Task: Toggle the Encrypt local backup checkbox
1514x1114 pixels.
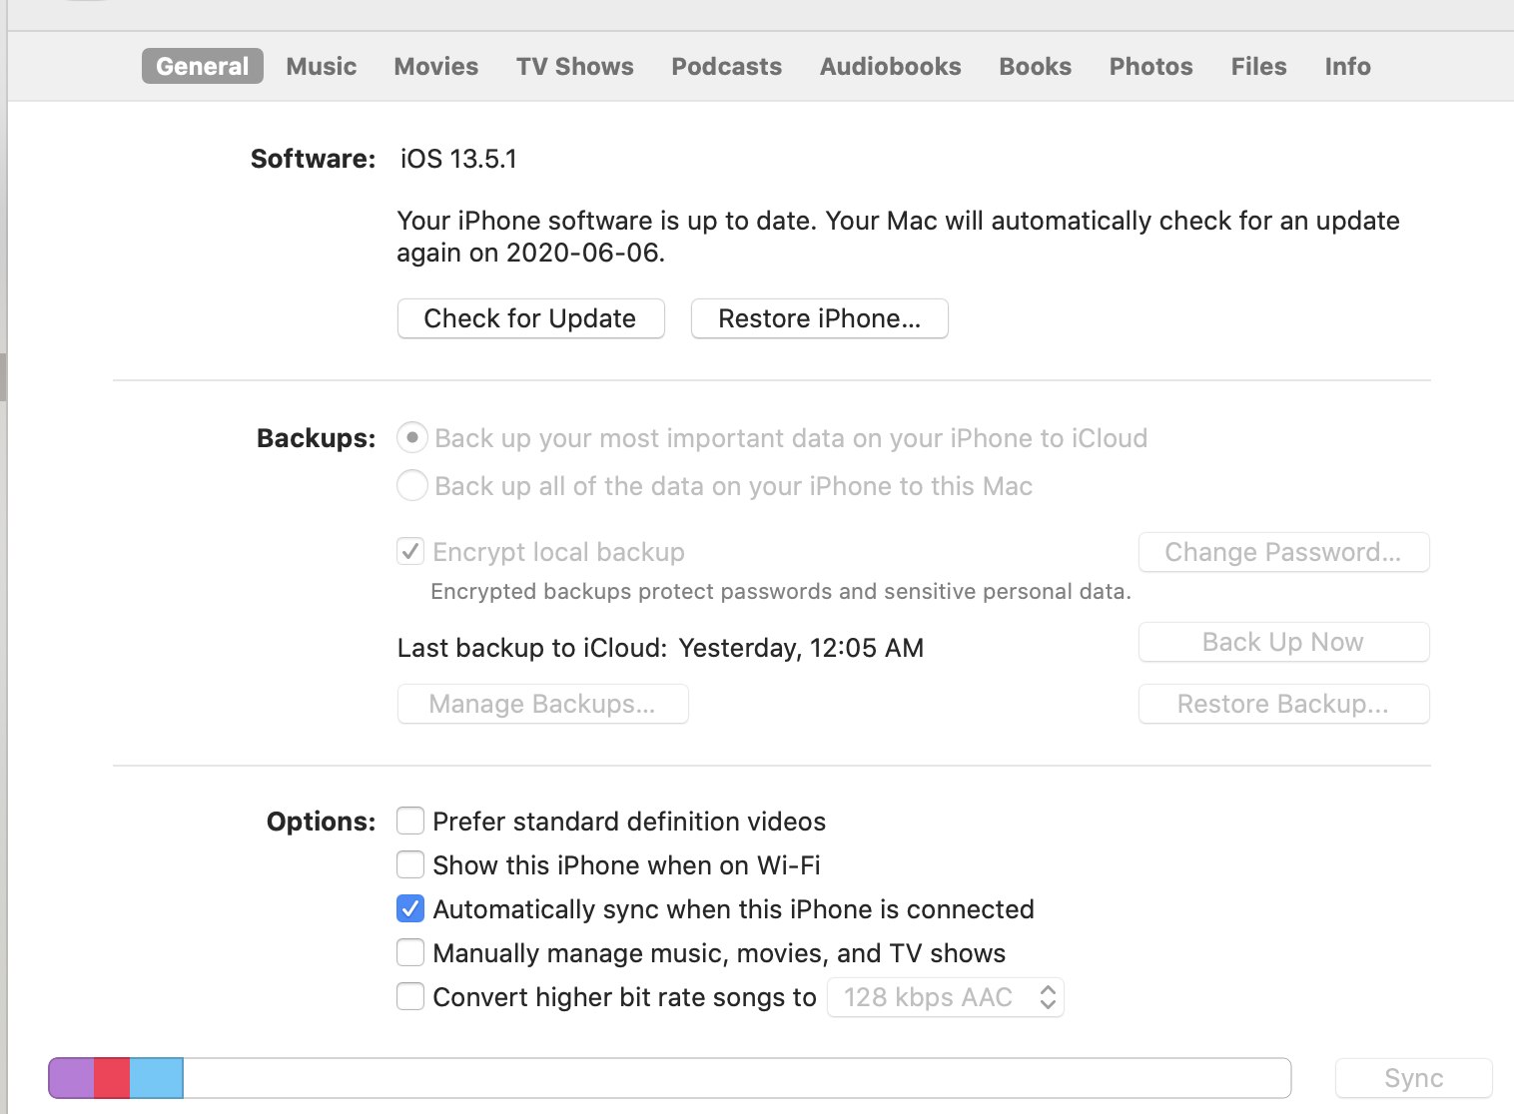Action: pyautogui.click(x=410, y=552)
